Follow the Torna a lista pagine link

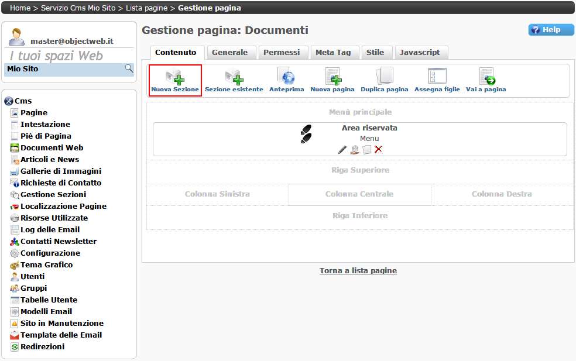pyautogui.click(x=358, y=271)
